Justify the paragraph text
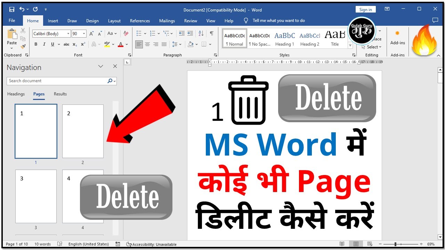The width and height of the screenshot is (445, 250). (x=164, y=44)
